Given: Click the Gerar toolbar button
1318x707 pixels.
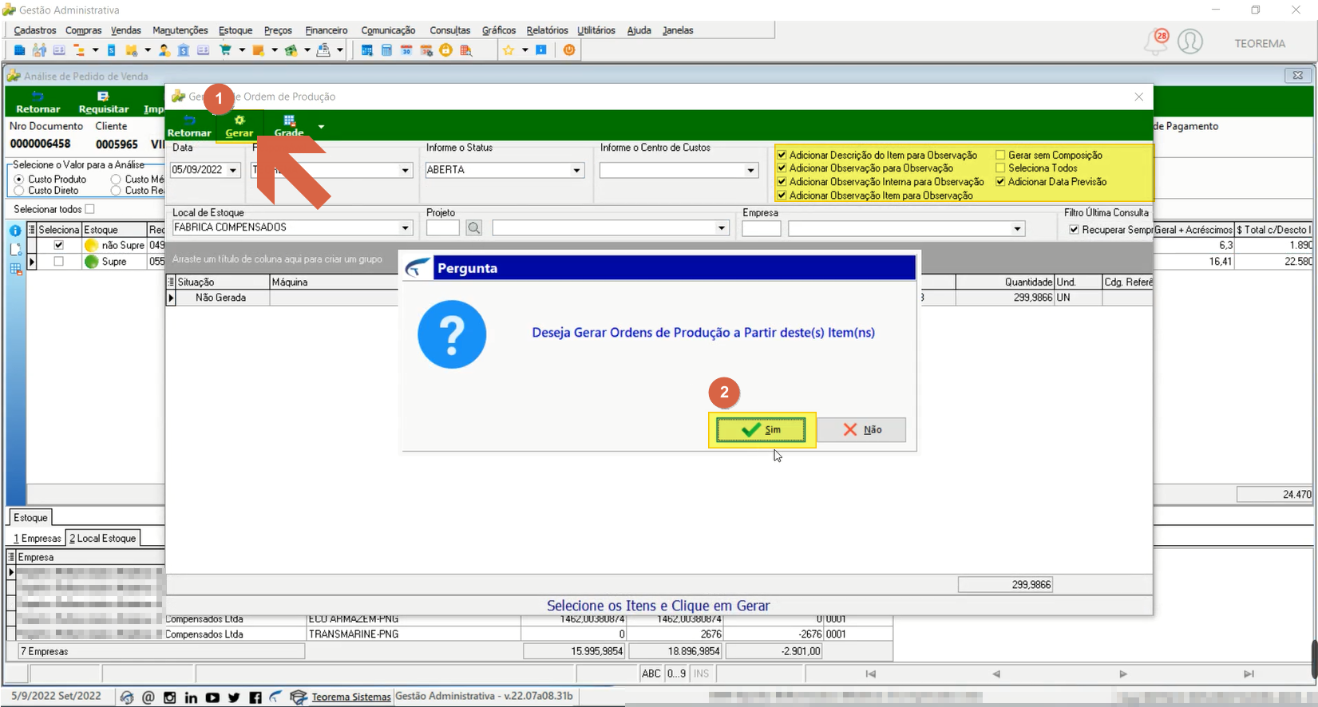Looking at the screenshot, I should 239,126.
